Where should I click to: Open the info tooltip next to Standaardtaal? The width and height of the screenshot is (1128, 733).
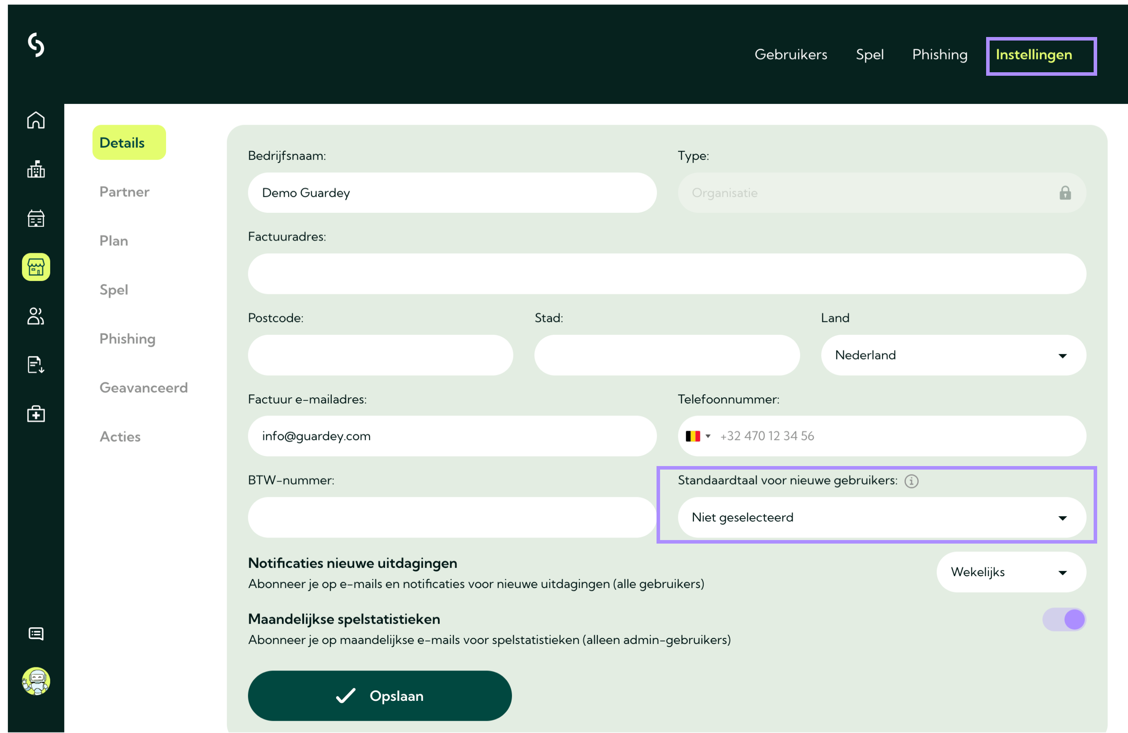[911, 481]
